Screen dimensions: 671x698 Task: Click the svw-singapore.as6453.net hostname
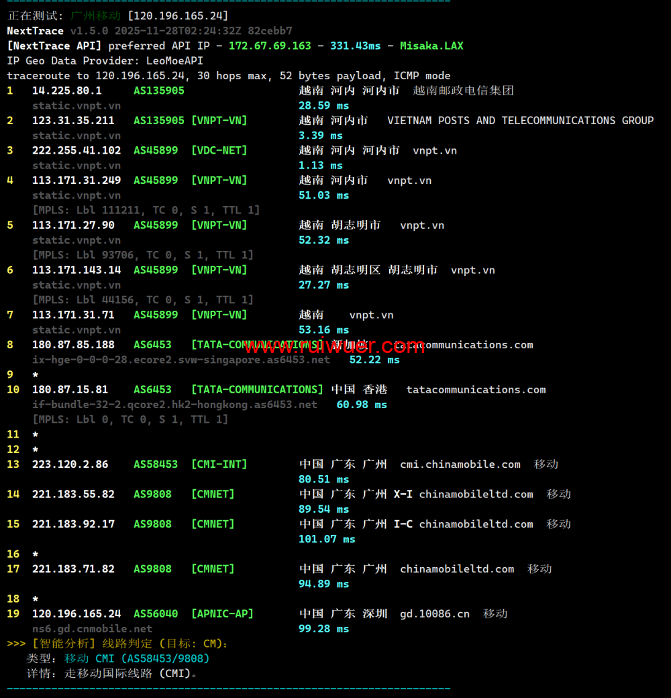[181, 360]
